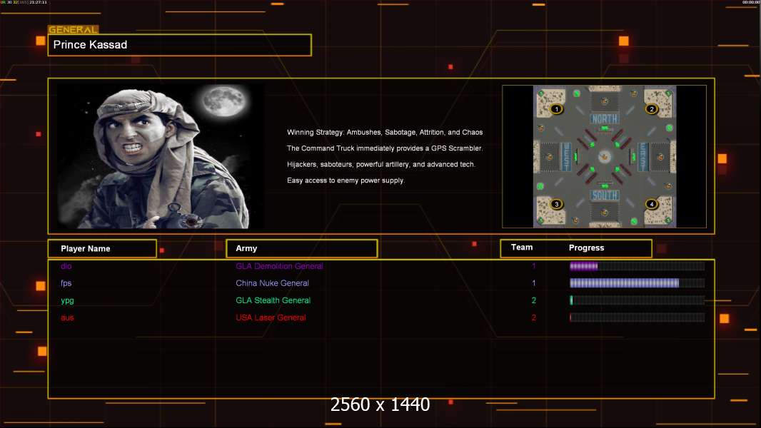Click 'GLA Demolition General' army entry
761x428 pixels.
point(279,266)
